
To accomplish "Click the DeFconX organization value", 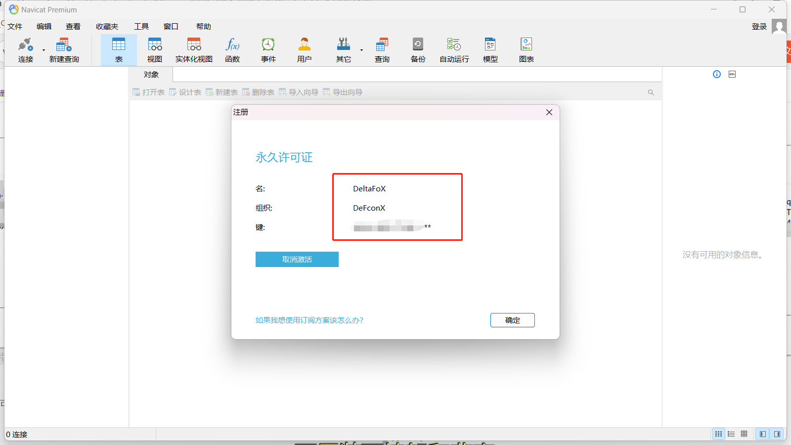I will coord(369,208).
